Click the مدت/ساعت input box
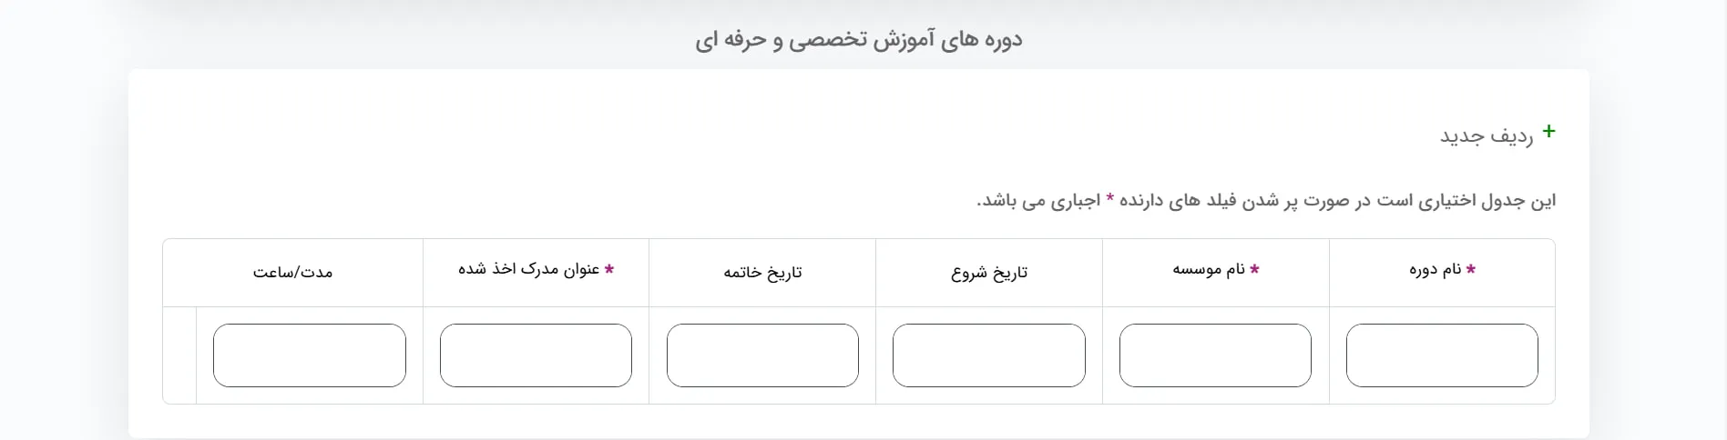The image size is (1727, 440). point(310,355)
